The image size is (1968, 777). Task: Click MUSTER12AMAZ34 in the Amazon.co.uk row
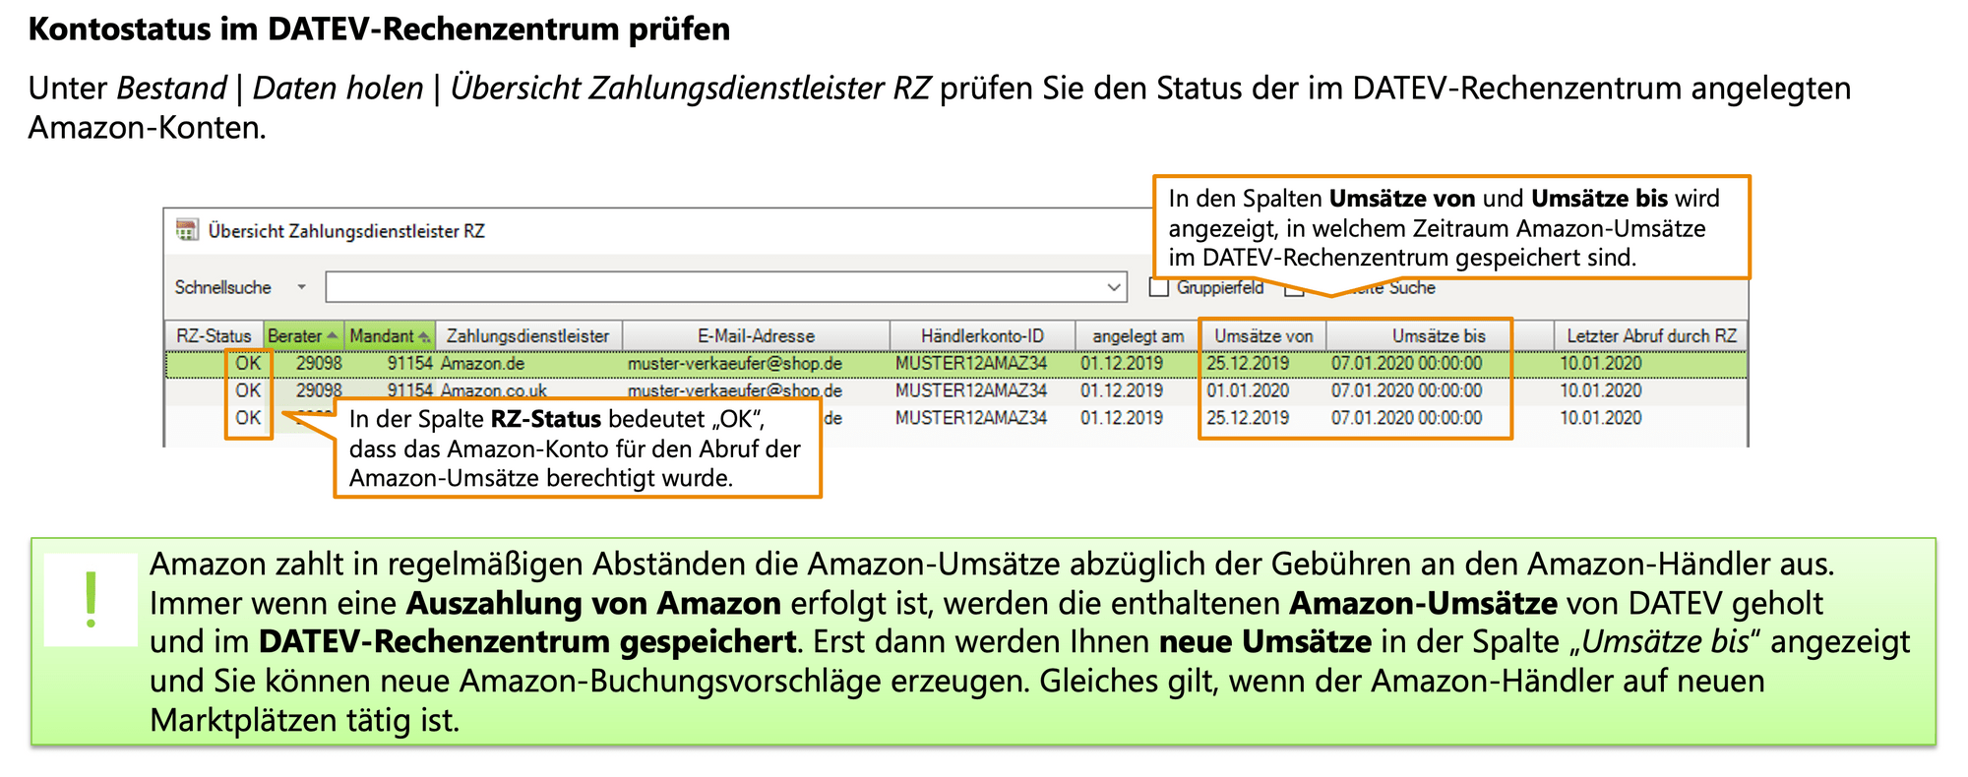pyautogui.click(x=971, y=390)
